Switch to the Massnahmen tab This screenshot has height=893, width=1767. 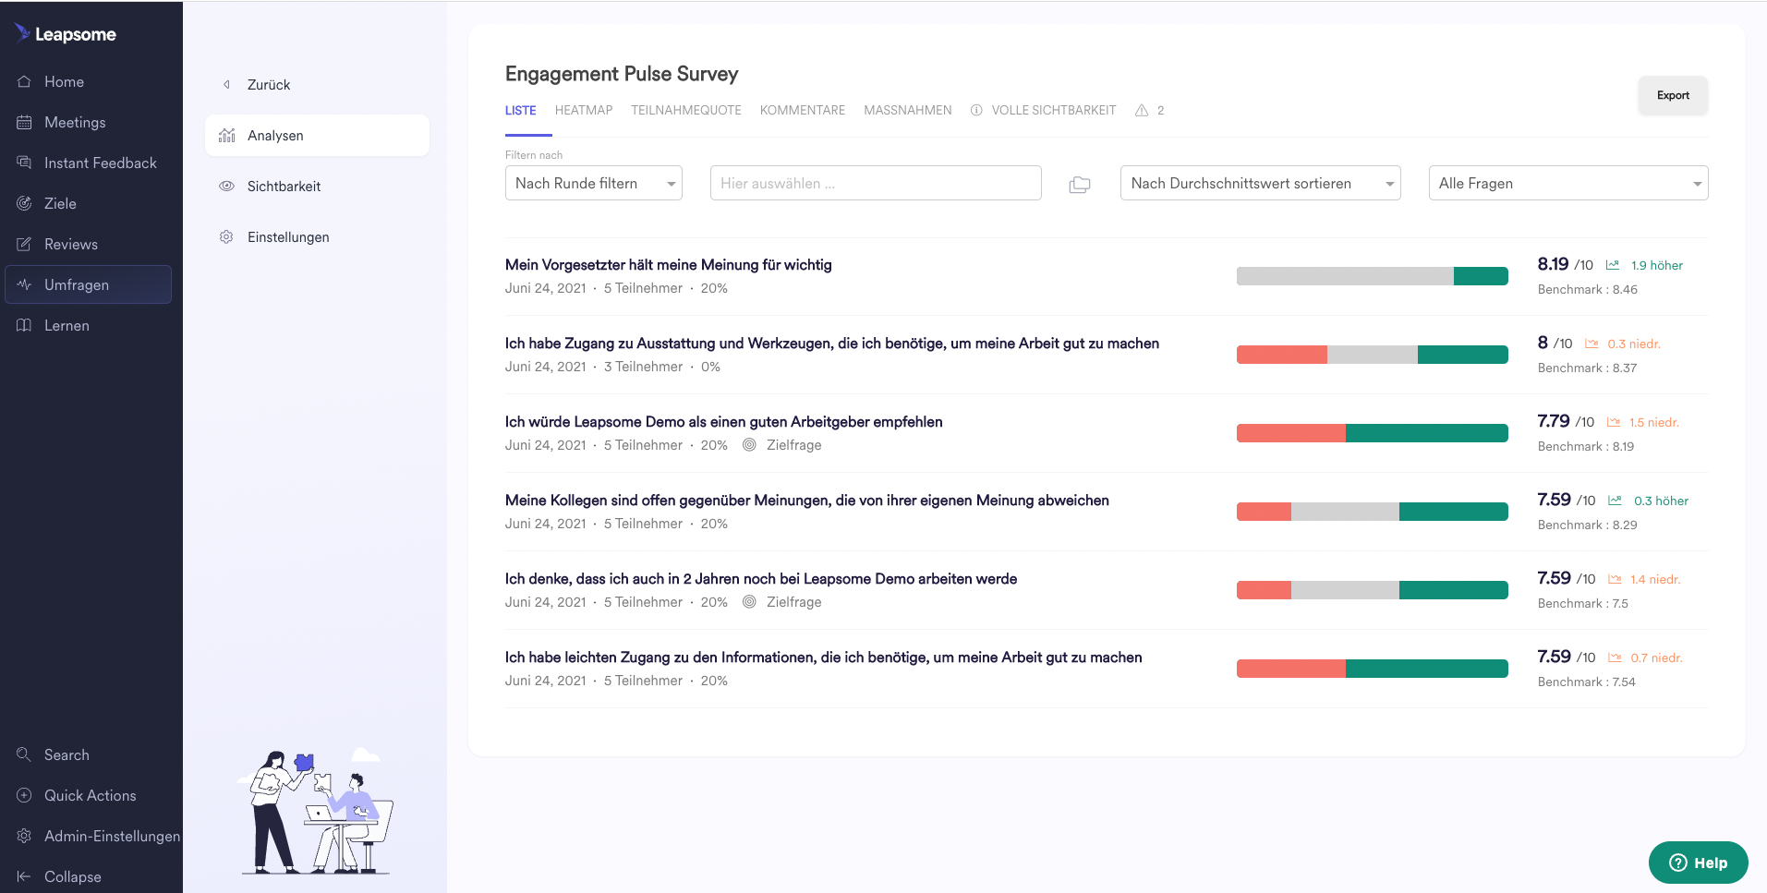pos(907,110)
